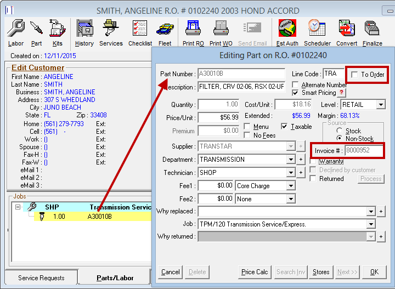Expand the Department TRANSMISSION dropdown

click(x=291, y=160)
